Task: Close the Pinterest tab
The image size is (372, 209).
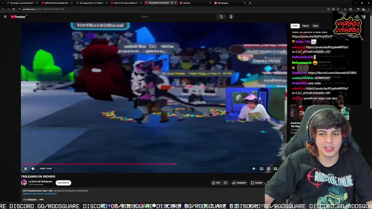Action: tap(210, 3)
